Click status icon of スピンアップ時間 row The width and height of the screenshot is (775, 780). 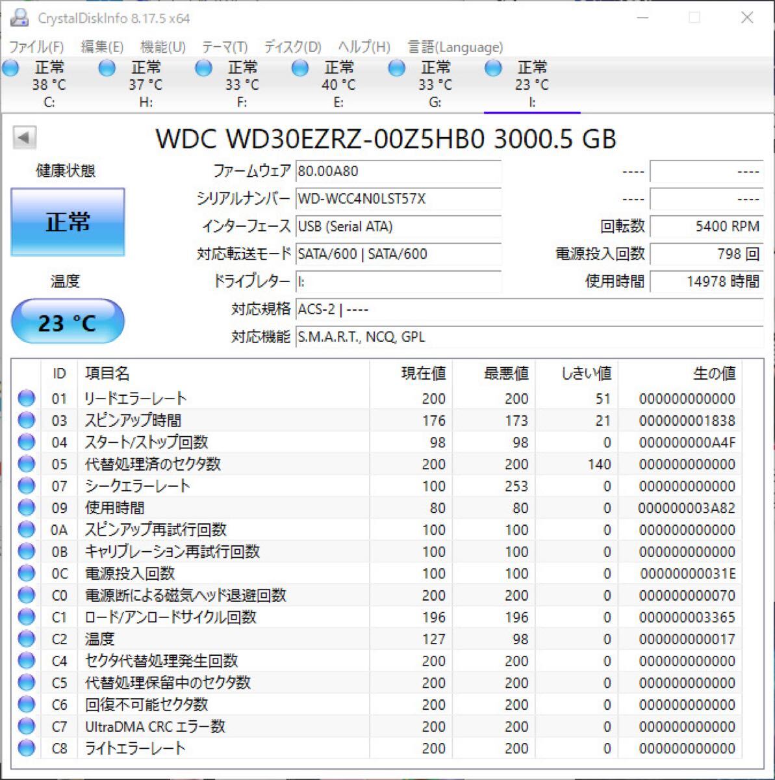(x=27, y=421)
